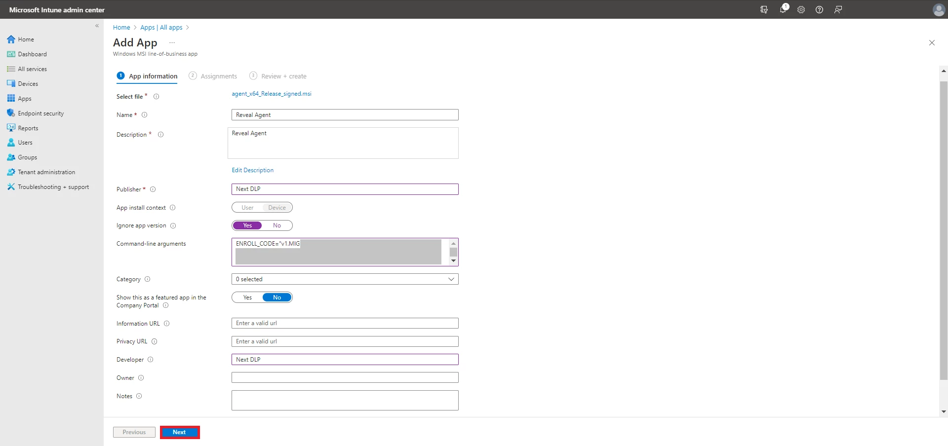Click the Description text box
Image resolution: width=948 pixels, height=446 pixels.
click(343, 143)
